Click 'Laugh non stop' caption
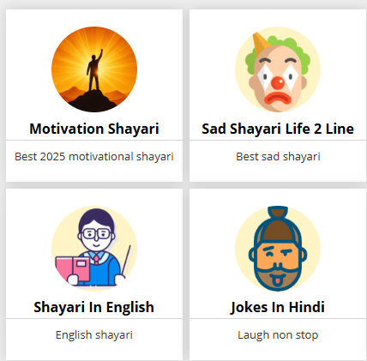Viewport: 367px width, 361px height. click(x=278, y=335)
